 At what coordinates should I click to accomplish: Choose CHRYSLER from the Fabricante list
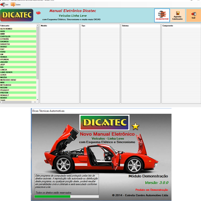coord(18,36)
